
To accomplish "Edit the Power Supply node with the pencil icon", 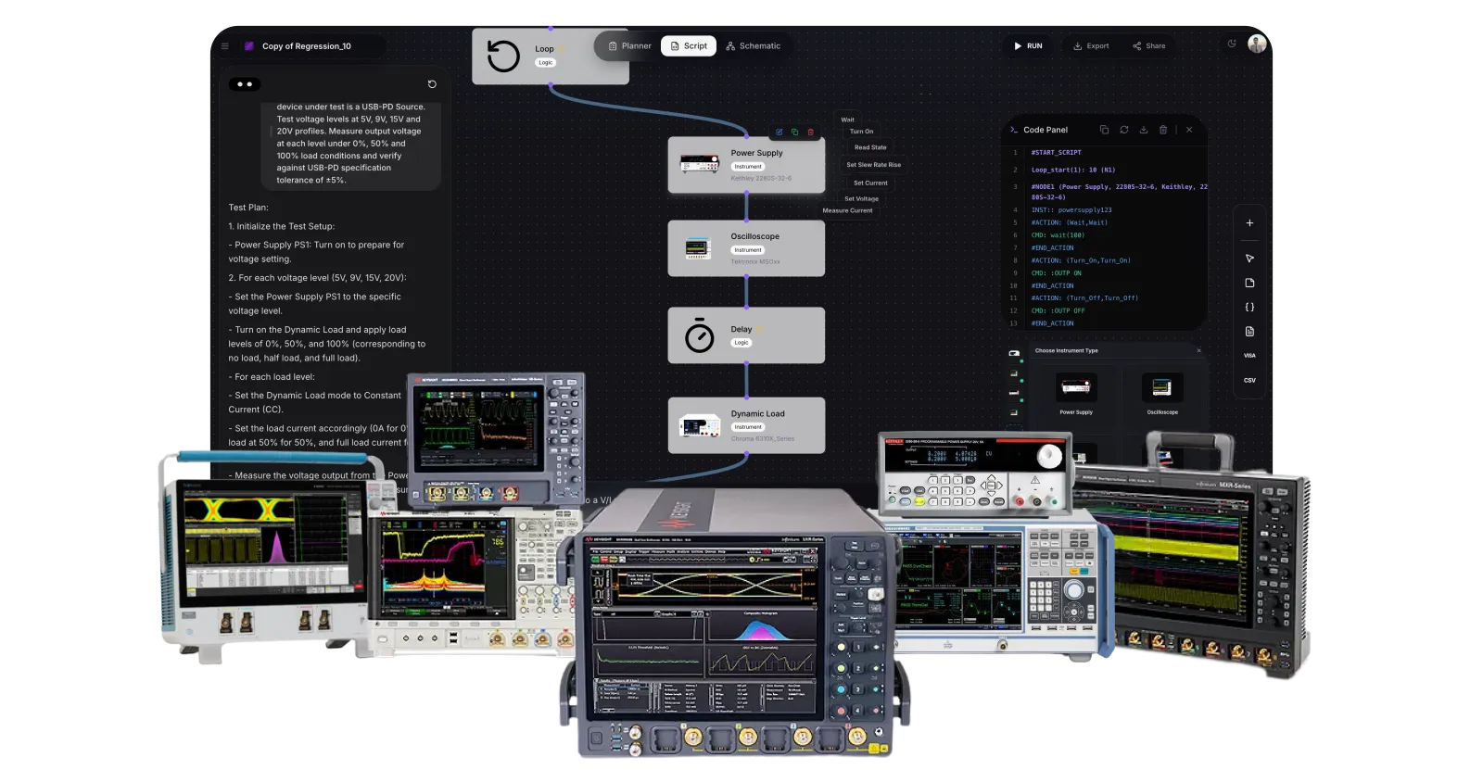I will pyautogui.click(x=780, y=133).
